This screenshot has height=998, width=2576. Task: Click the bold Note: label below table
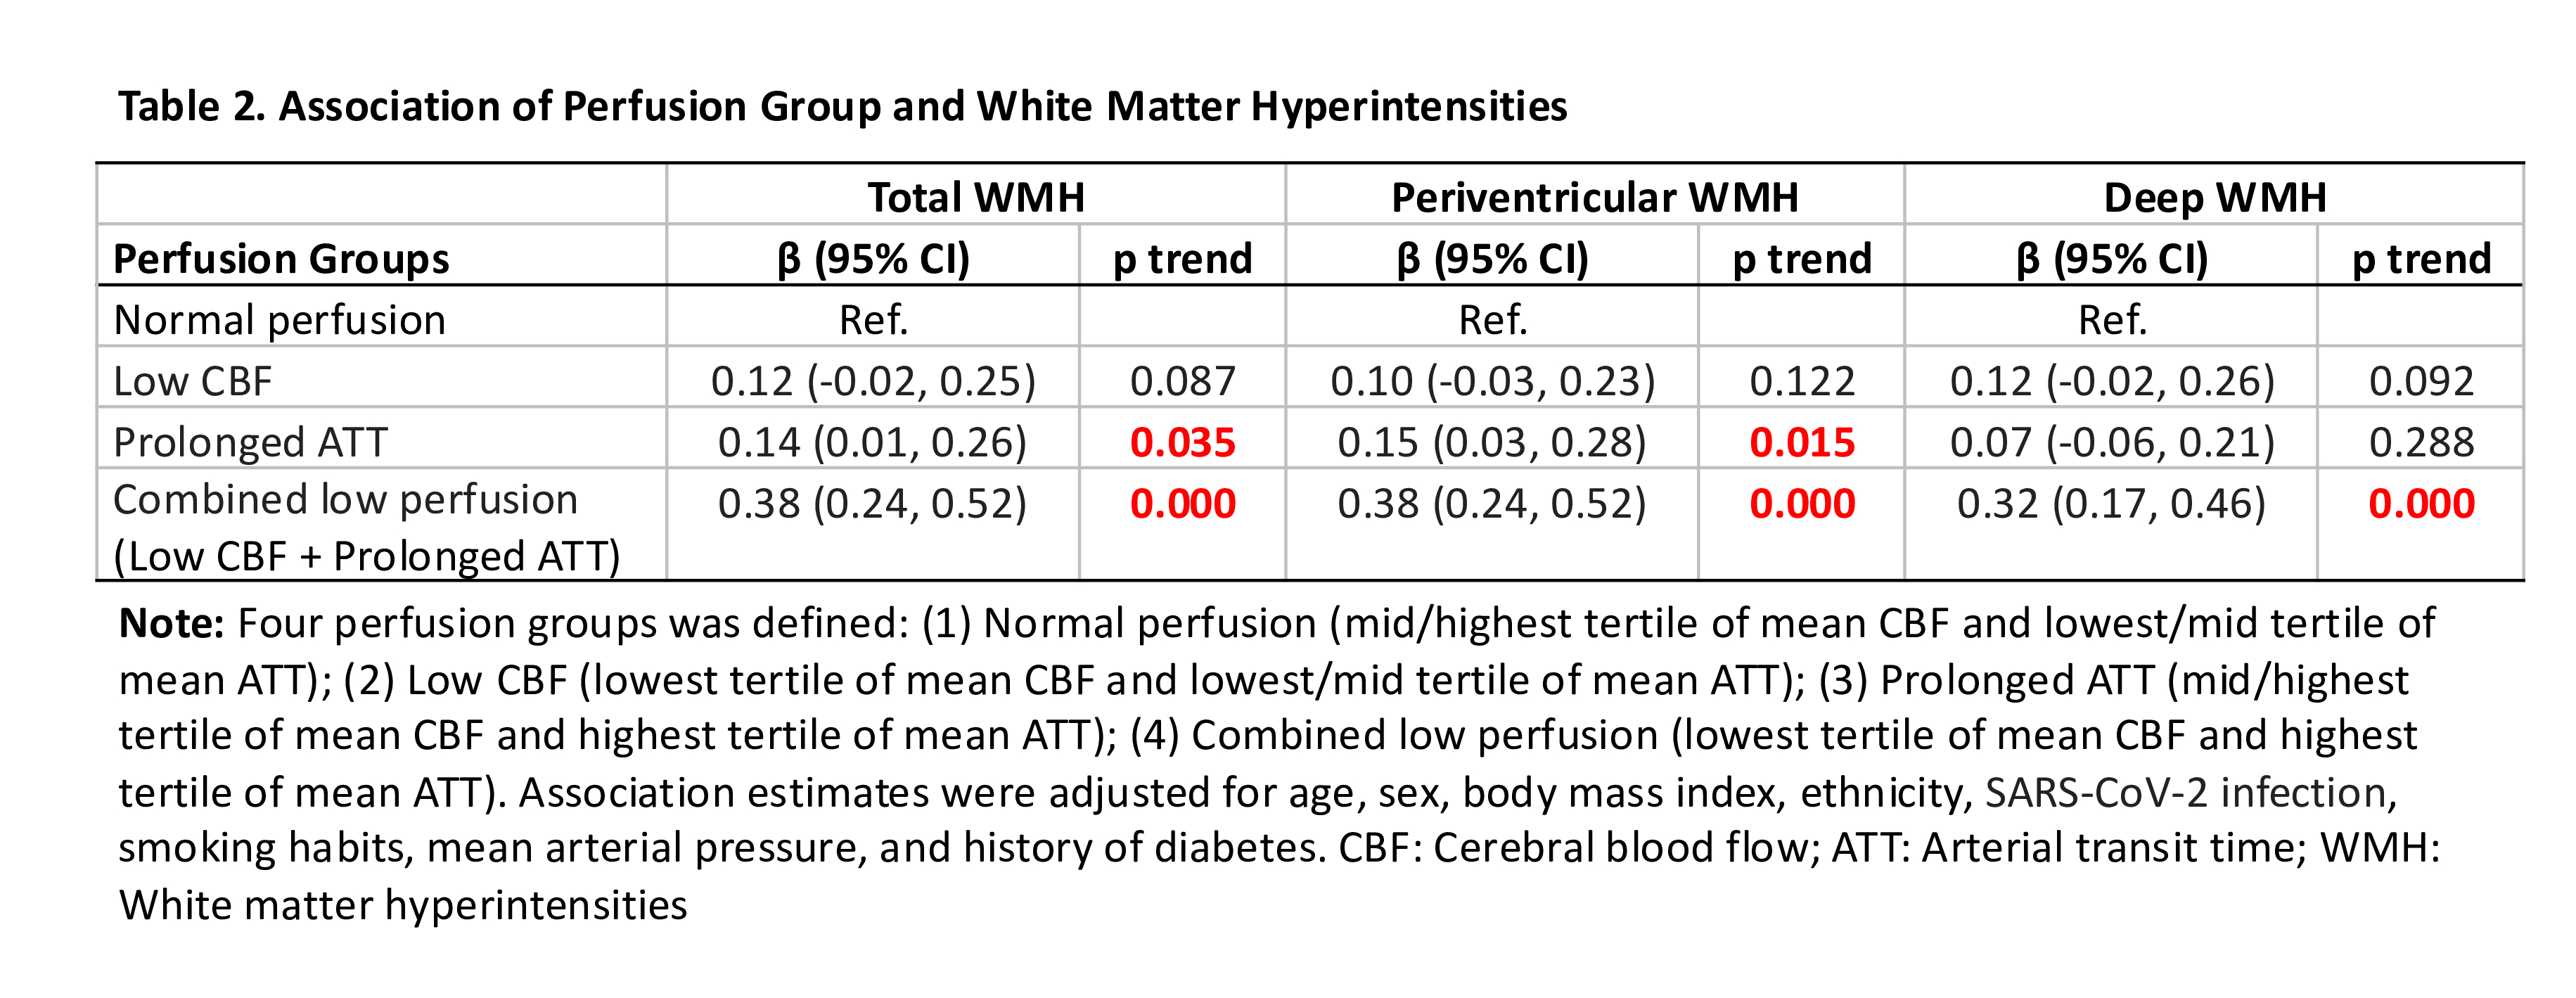click(x=171, y=623)
